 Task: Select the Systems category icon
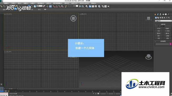click(169, 18)
